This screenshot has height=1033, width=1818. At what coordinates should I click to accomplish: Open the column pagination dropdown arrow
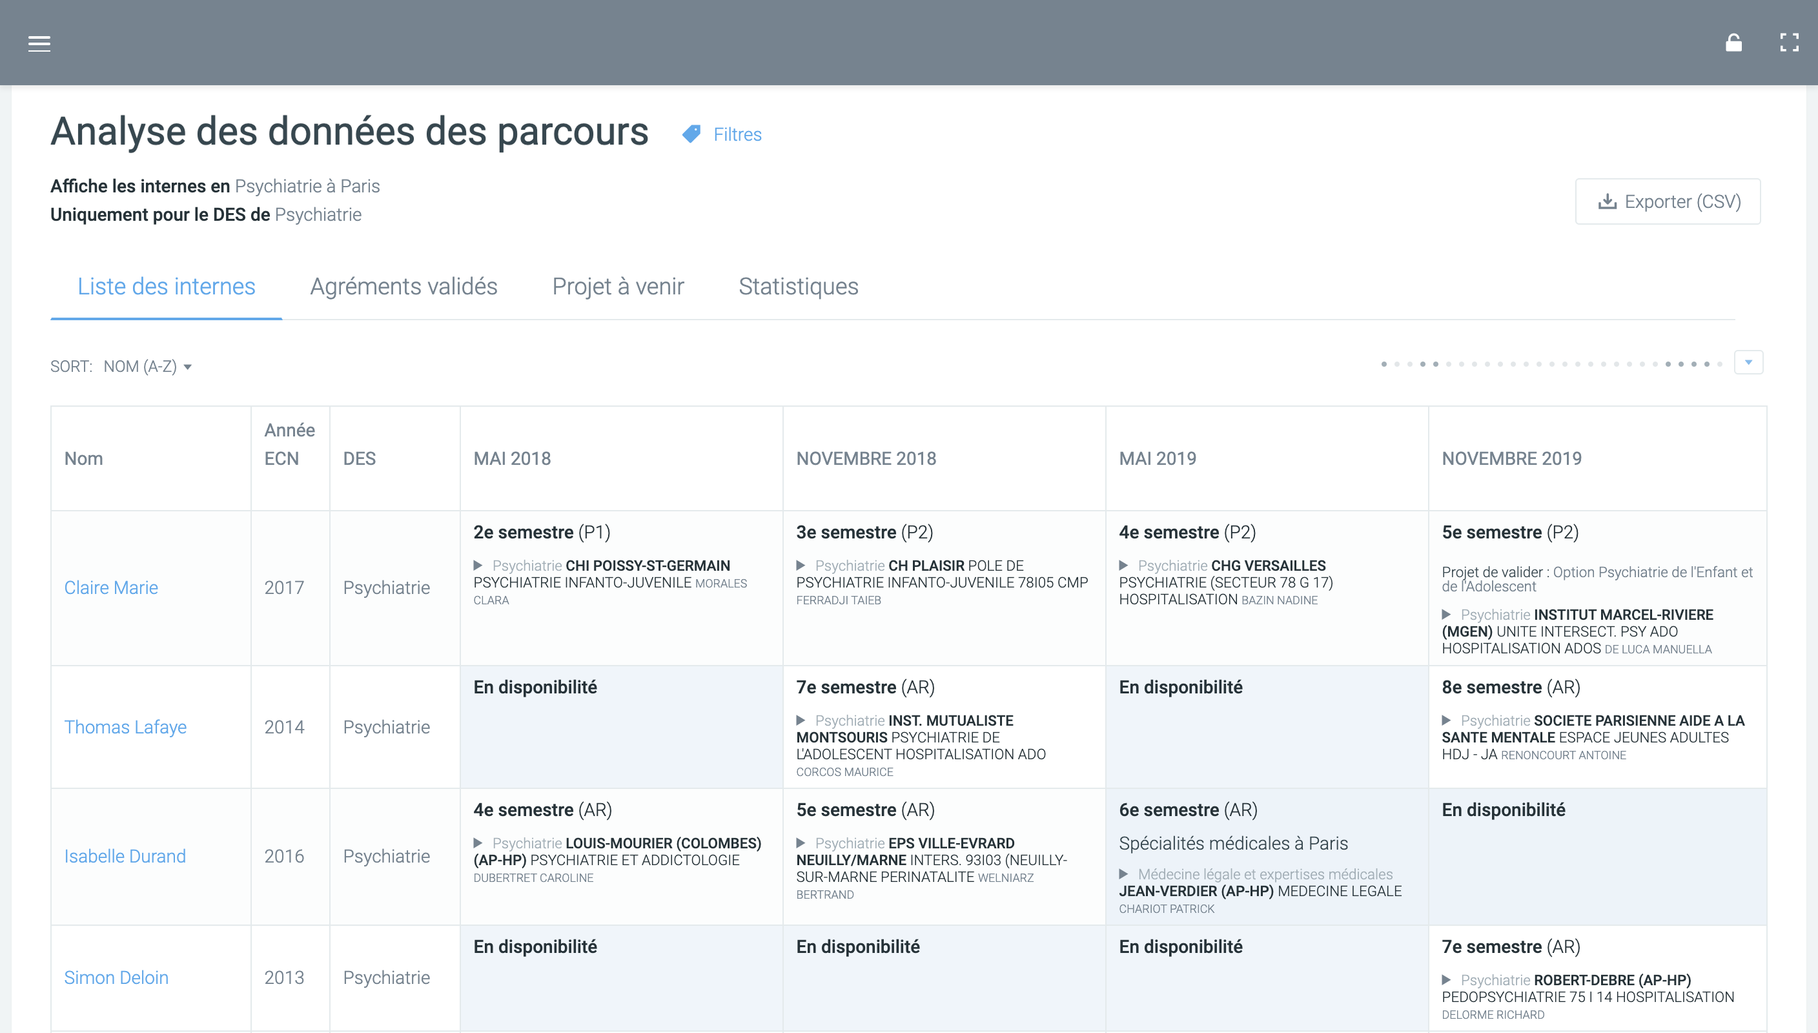(1748, 363)
